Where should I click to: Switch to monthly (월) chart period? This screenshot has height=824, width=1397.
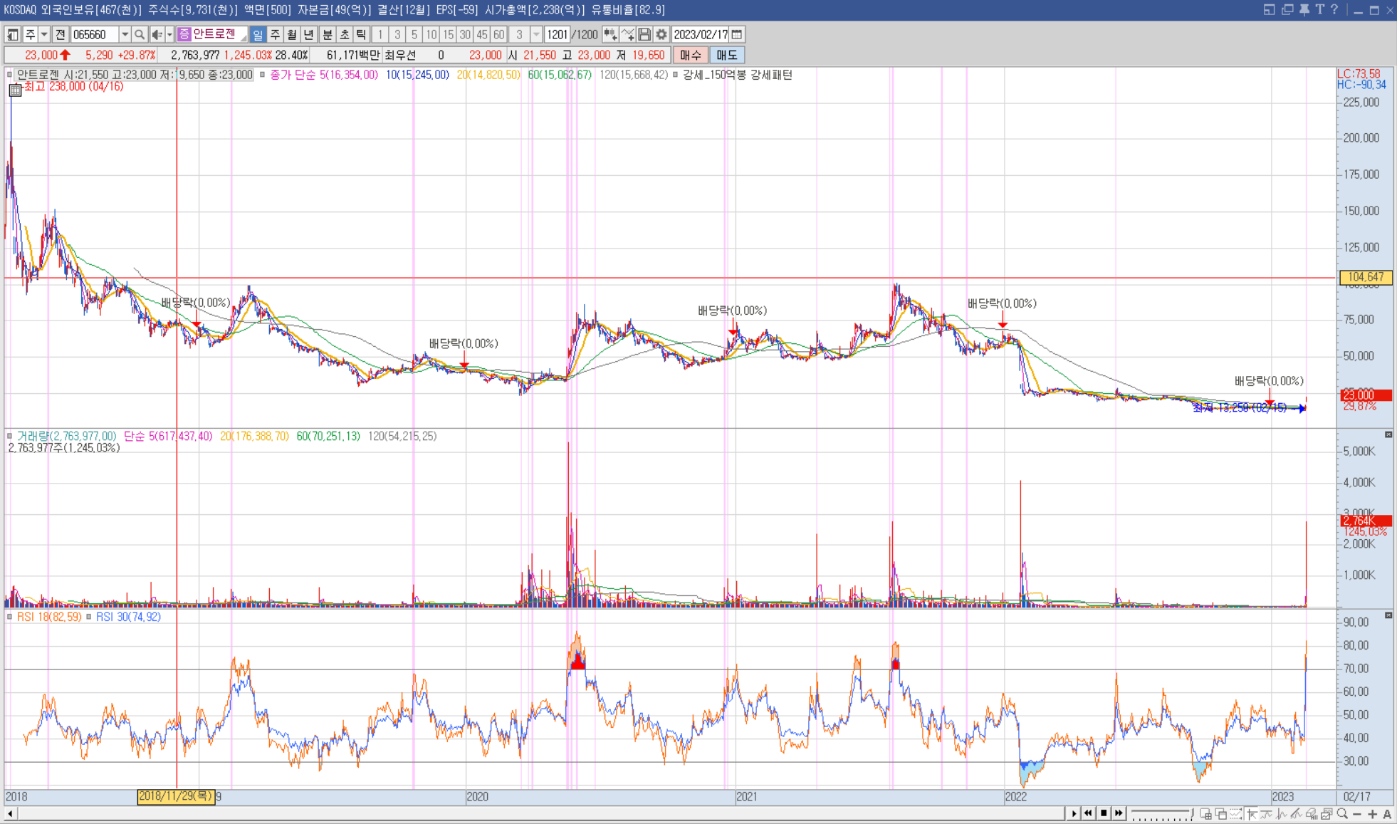tap(292, 34)
